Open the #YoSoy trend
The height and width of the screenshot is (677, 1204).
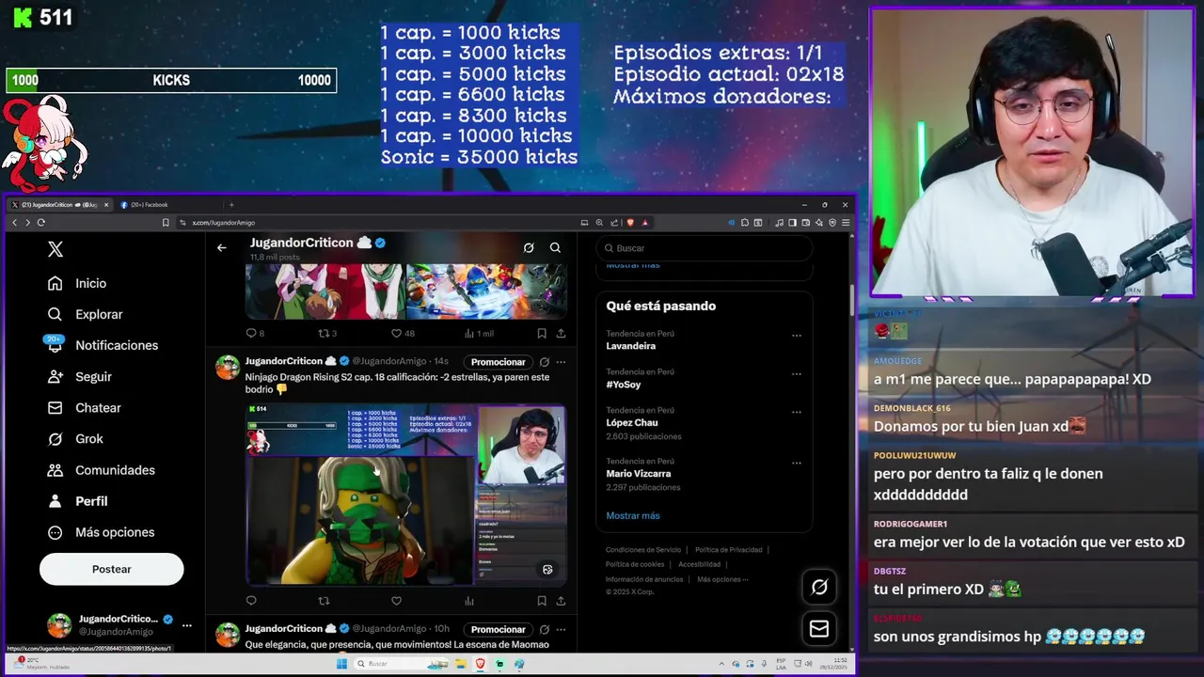click(x=623, y=385)
